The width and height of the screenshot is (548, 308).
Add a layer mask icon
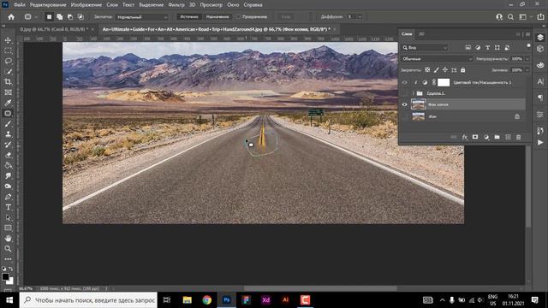tap(475, 137)
